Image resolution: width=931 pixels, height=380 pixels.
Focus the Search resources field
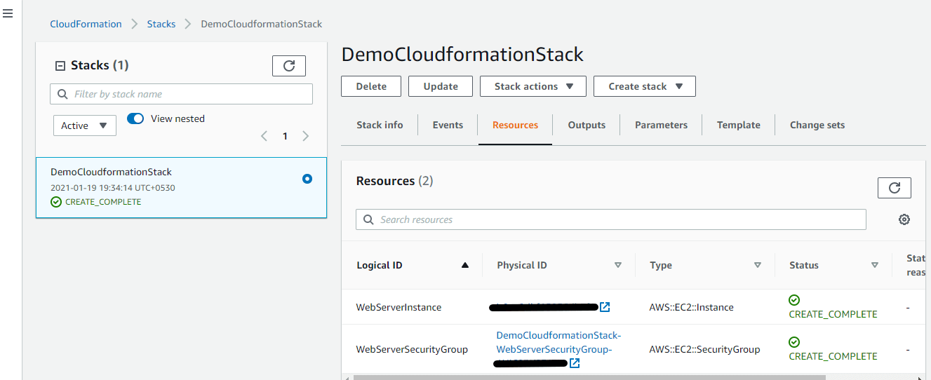pyautogui.click(x=611, y=219)
